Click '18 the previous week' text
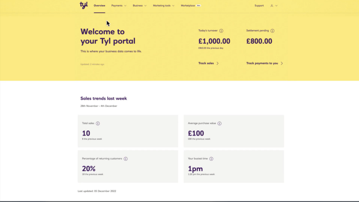Viewport: 359px width, 202px height. 93,174
